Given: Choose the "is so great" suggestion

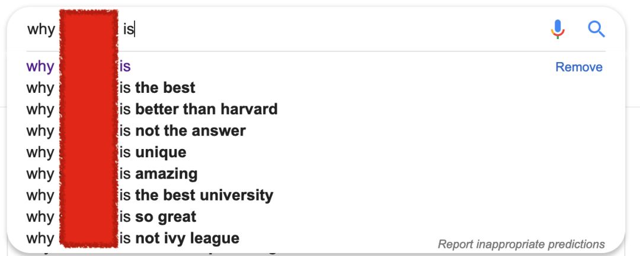Looking at the screenshot, I should pos(158,217).
